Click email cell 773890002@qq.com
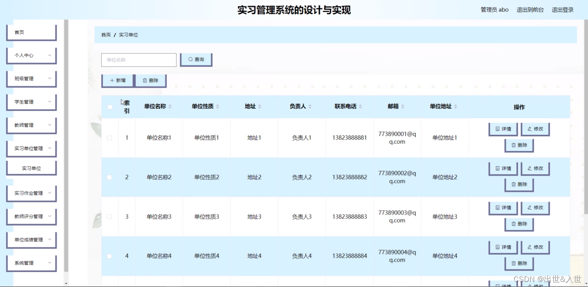 (x=397, y=177)
